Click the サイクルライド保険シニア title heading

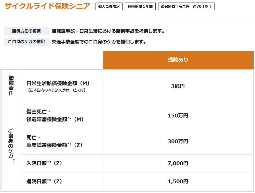tap(47, 6)
